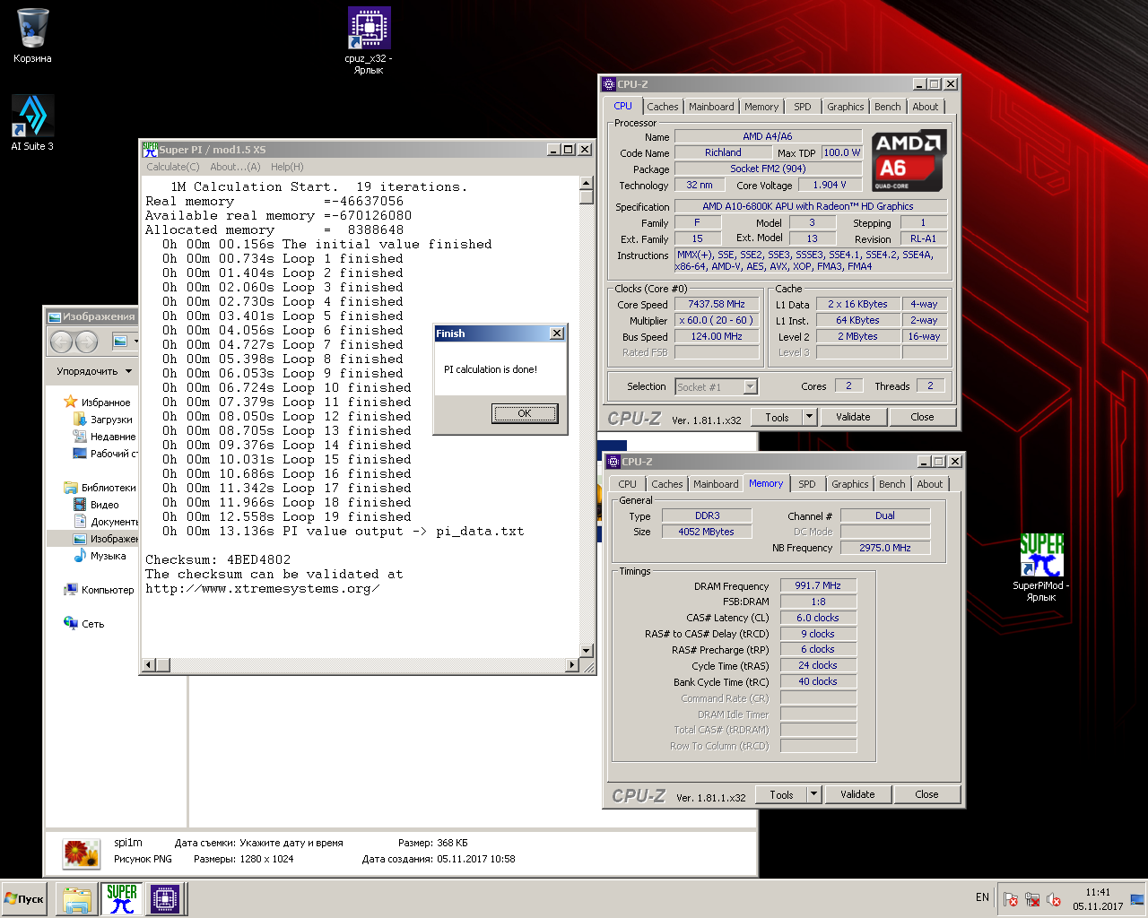Open the file explorer taskbar icon

point(77,898)
